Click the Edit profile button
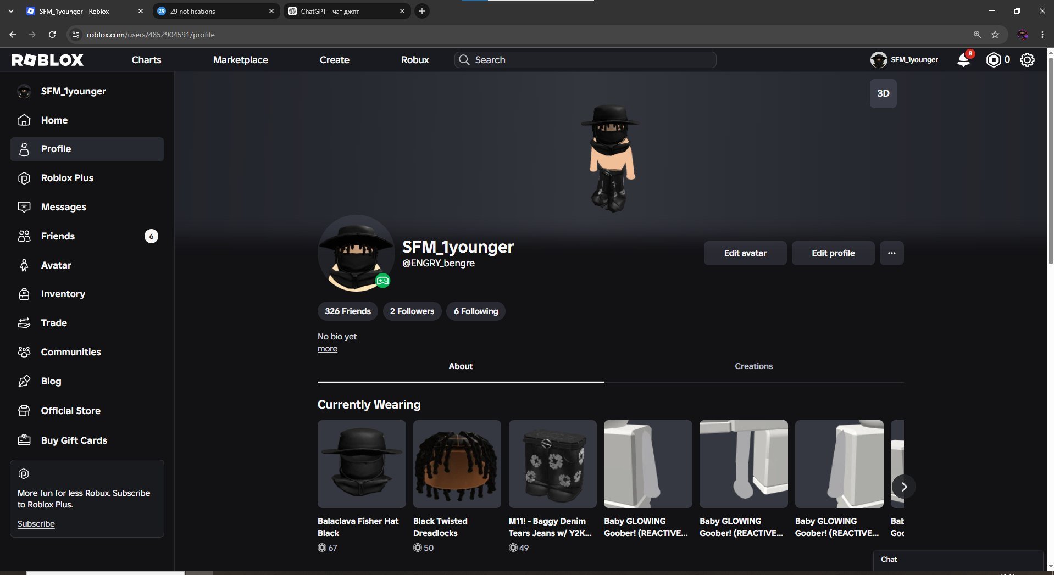The height and width of the screenshot is (575, 1054). tap(833, 253)
